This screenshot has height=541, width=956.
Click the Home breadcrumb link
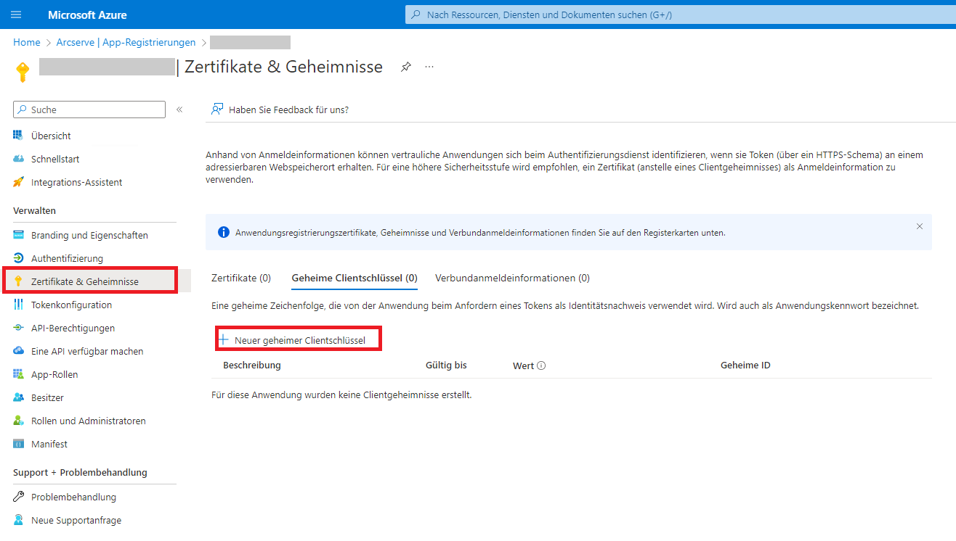pos(27,42)
